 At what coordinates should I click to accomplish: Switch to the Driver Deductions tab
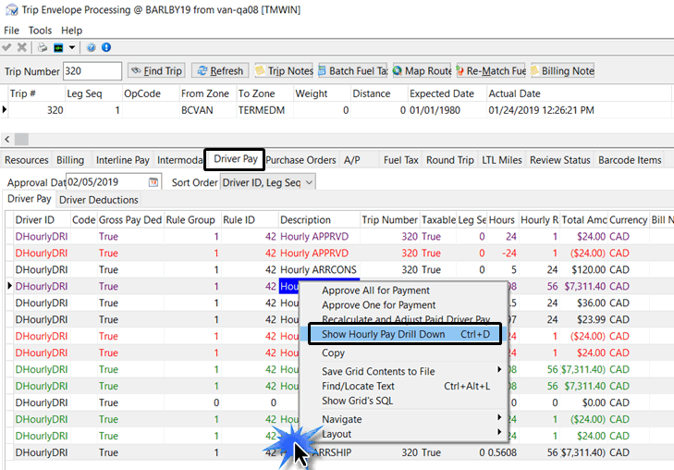[99, 200]
